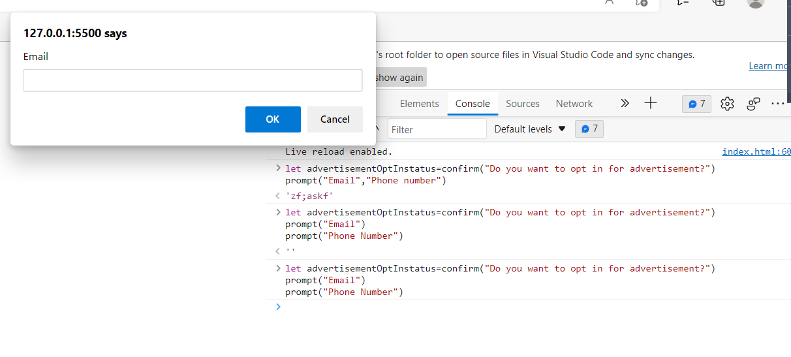The image size is (791, 357).
Task: Open issues badge in DevTools tab bar
Action: coord(696,104)
